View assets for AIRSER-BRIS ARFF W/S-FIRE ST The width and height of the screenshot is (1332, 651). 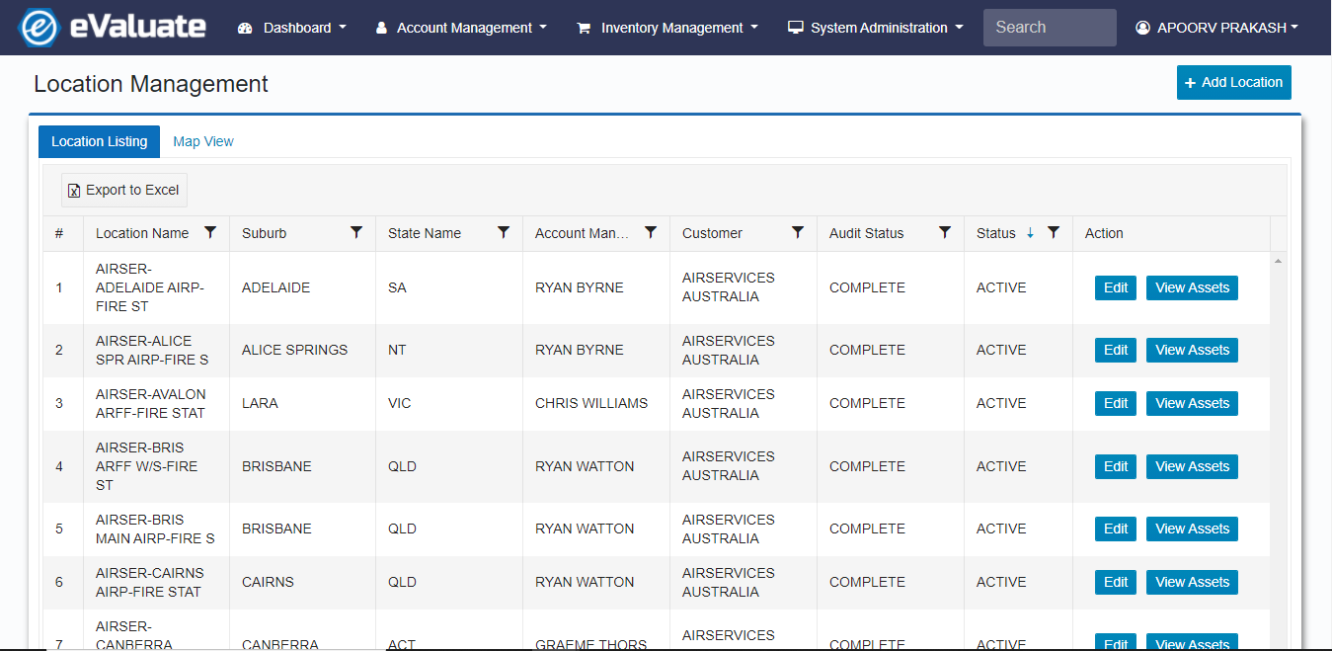(x=1192, y=466)
